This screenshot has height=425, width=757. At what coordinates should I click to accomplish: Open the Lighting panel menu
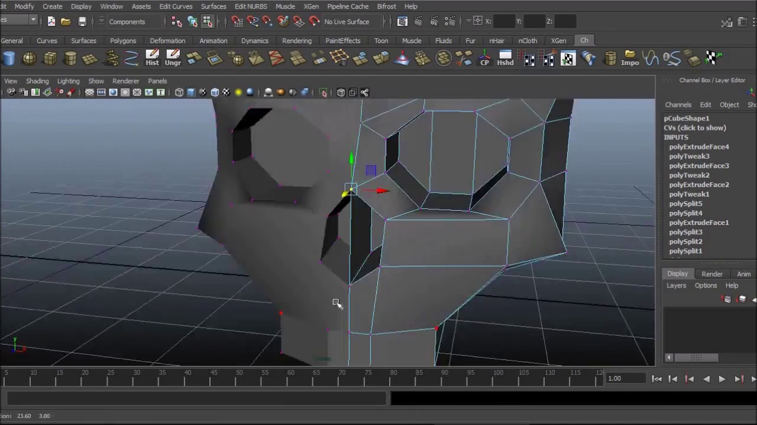click(68, 81)
